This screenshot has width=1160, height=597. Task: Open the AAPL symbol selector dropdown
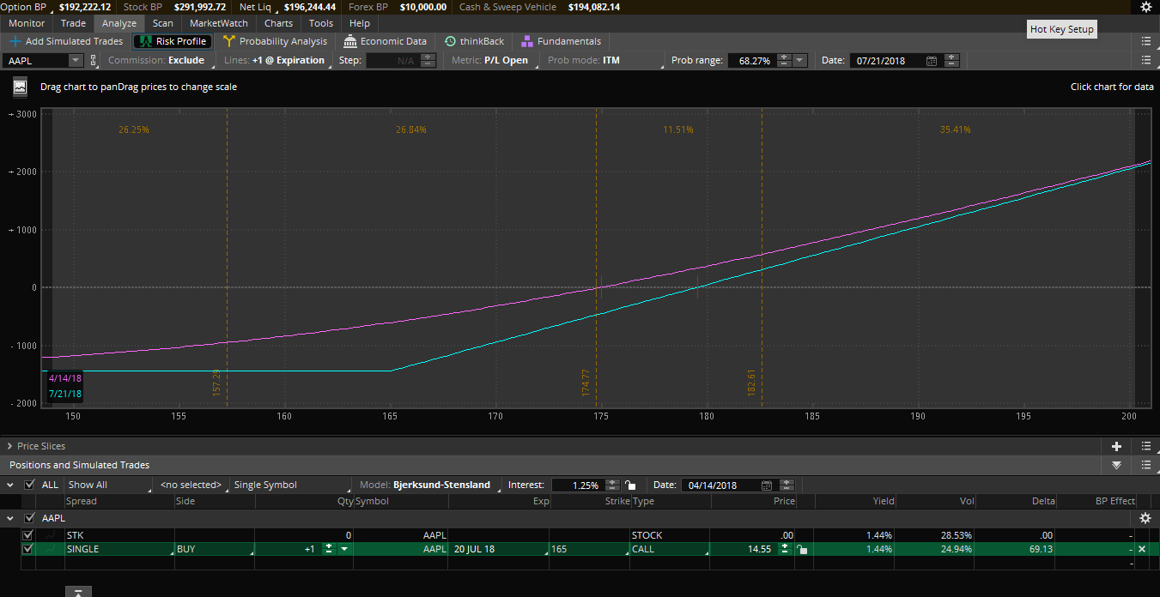pos(75,61)
